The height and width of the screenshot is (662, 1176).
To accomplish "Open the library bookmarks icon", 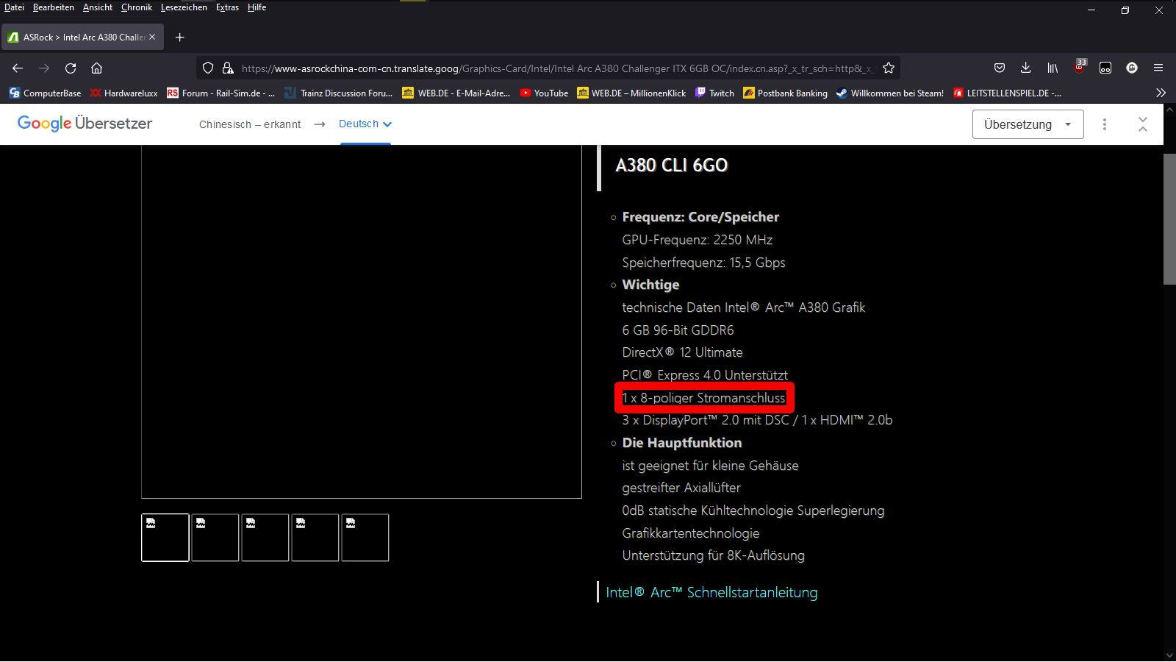I will [1053, 68].
